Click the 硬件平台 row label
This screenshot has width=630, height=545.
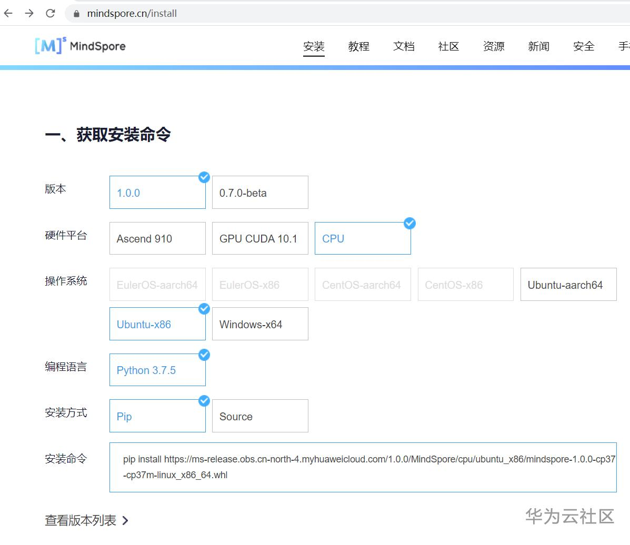(x=66, y=235)
